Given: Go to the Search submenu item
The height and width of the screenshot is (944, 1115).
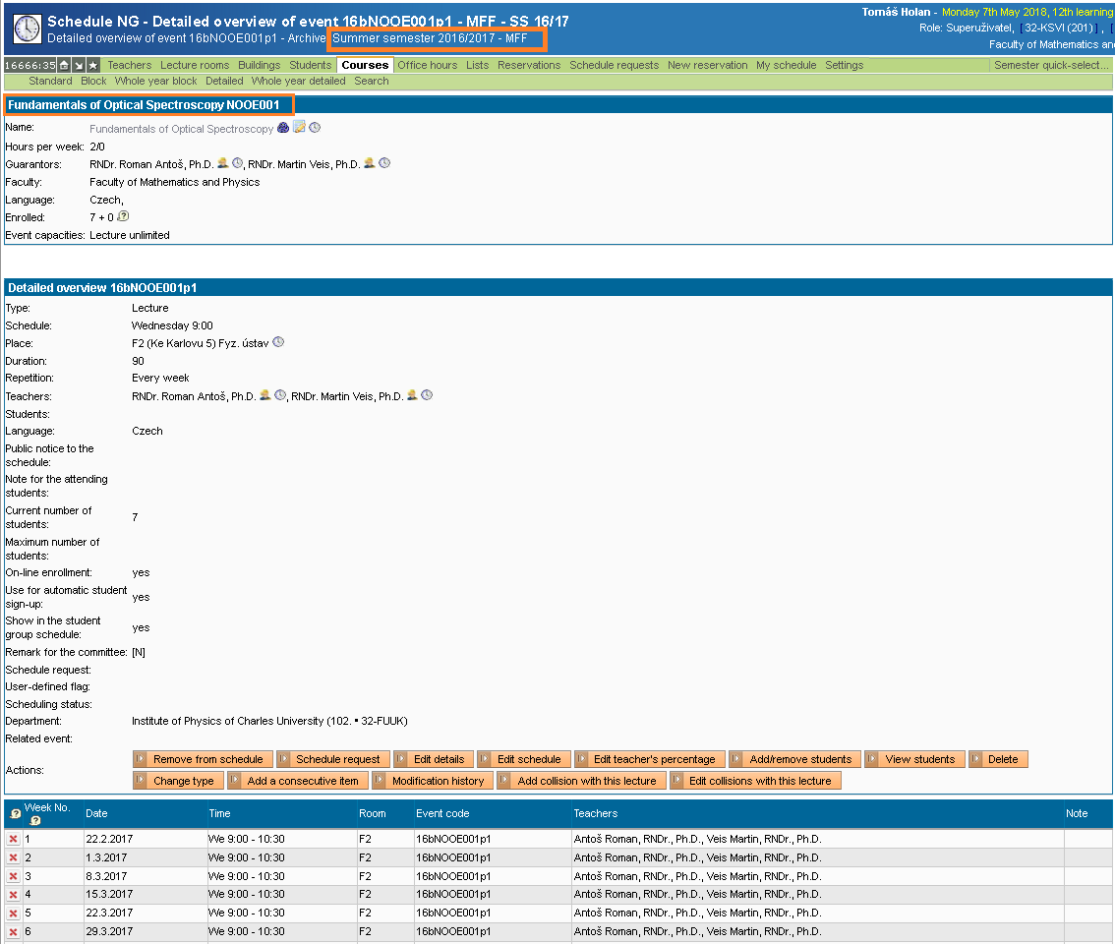Looking at the screenshot, I should pyautogui.click(x=371, y=81).
